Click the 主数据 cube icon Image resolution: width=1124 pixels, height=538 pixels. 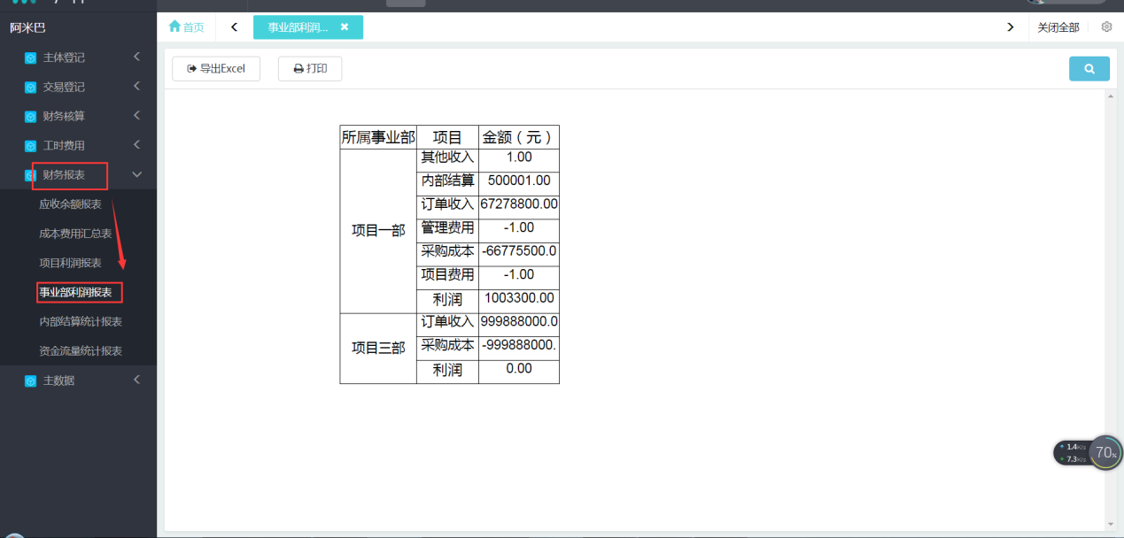pos(30,381)
